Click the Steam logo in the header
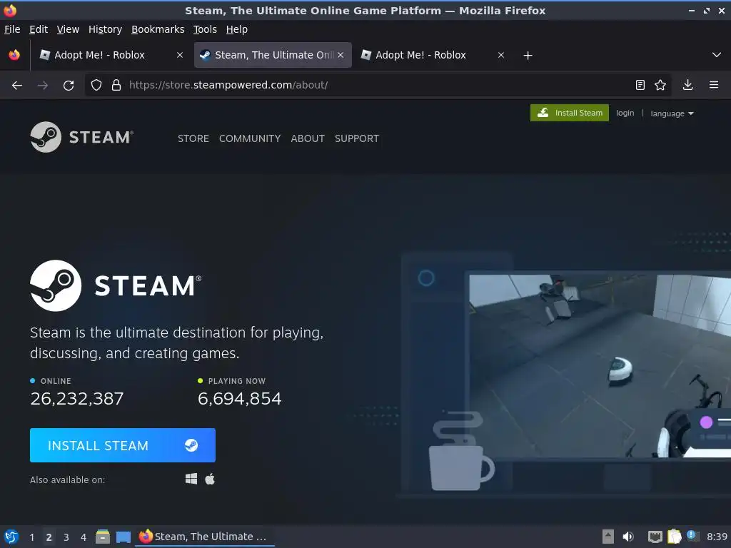 coord(82,137)
